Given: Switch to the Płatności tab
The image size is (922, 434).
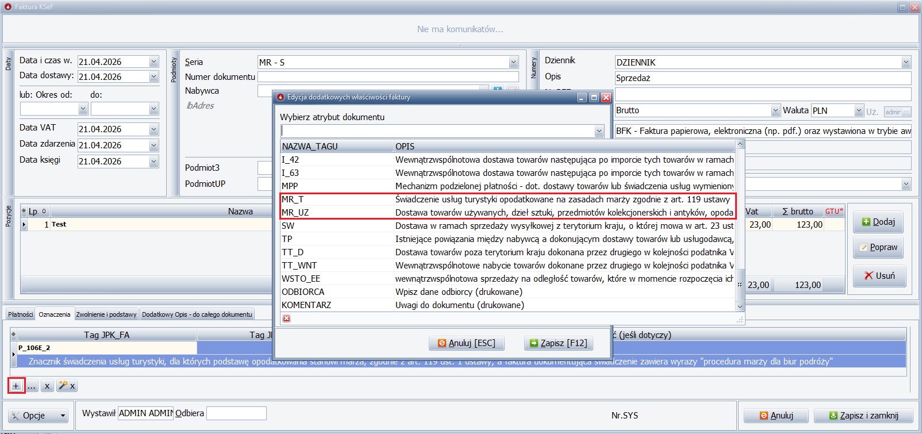Looking at the screenshot, I should [20, 314].
